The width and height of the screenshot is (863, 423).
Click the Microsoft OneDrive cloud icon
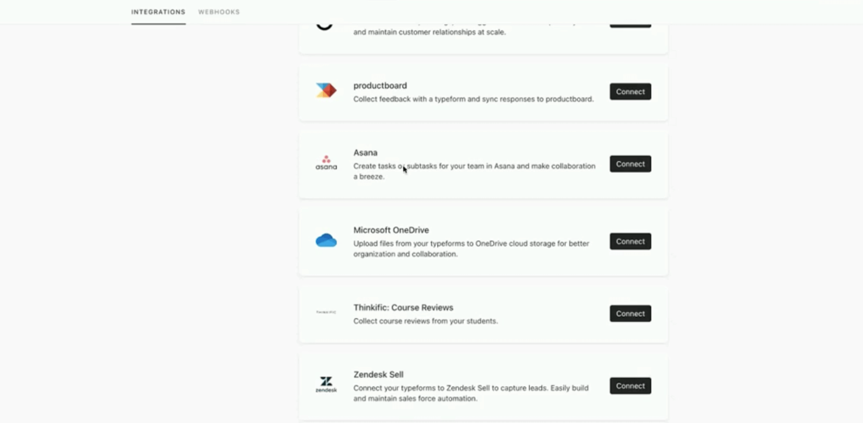point(326,240)
